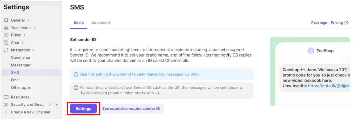Expand the Teammates section chevron
Image resolution: width=353 pixels, height=119 pixels.
pyautogui.click(x=35, y=28)
